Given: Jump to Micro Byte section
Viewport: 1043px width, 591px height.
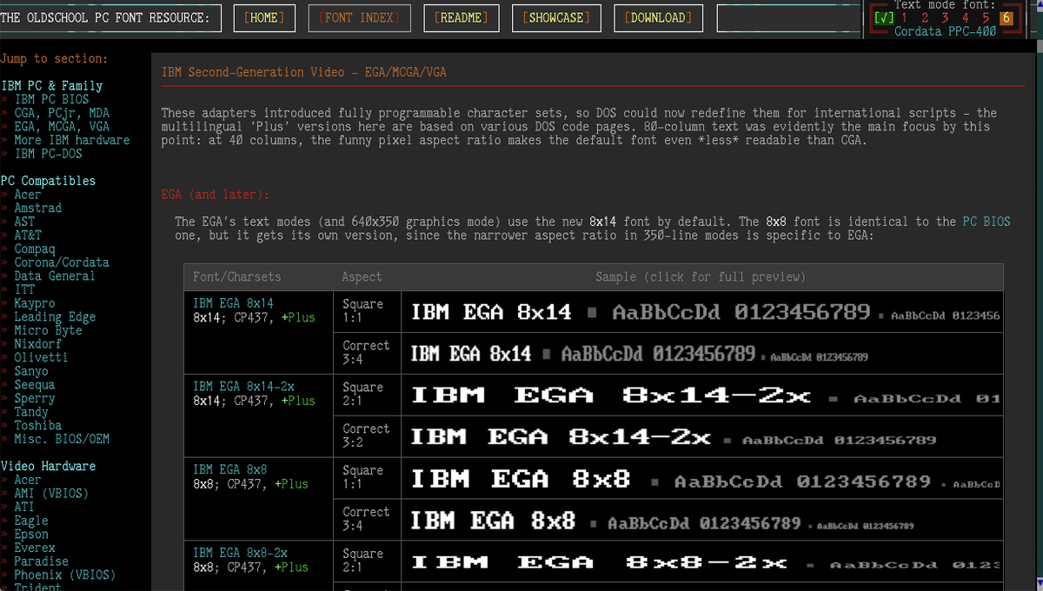Looking at the screenshot, I should (x=48, y=330).
